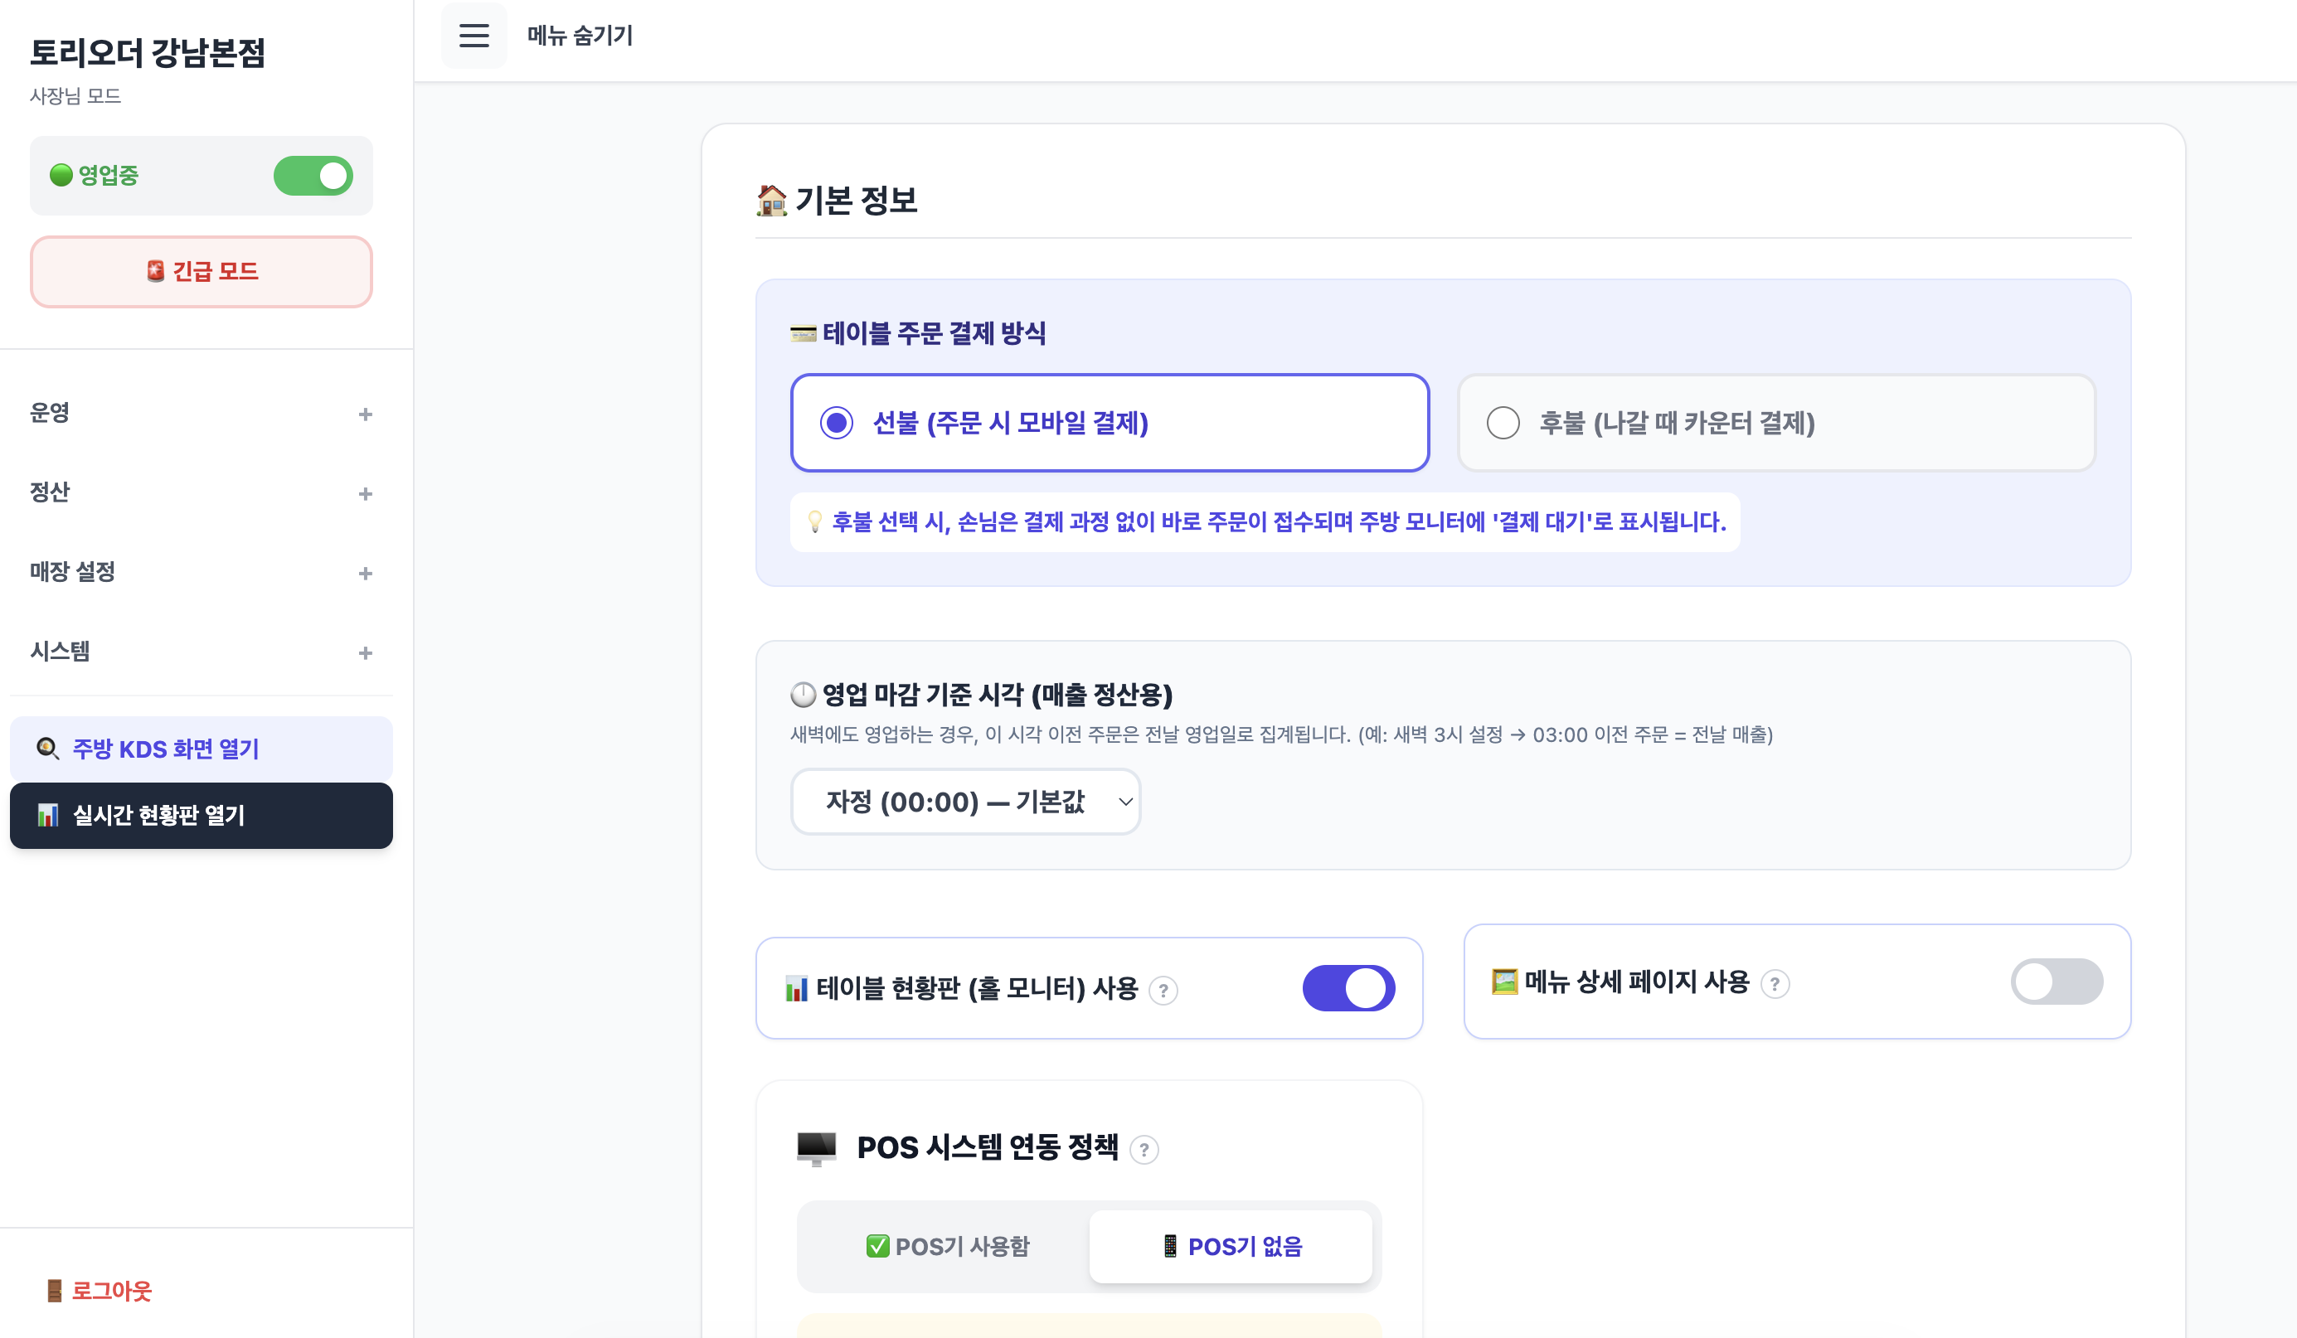
Task: Expand the 매장 설정 menu section
Action: 202,572
